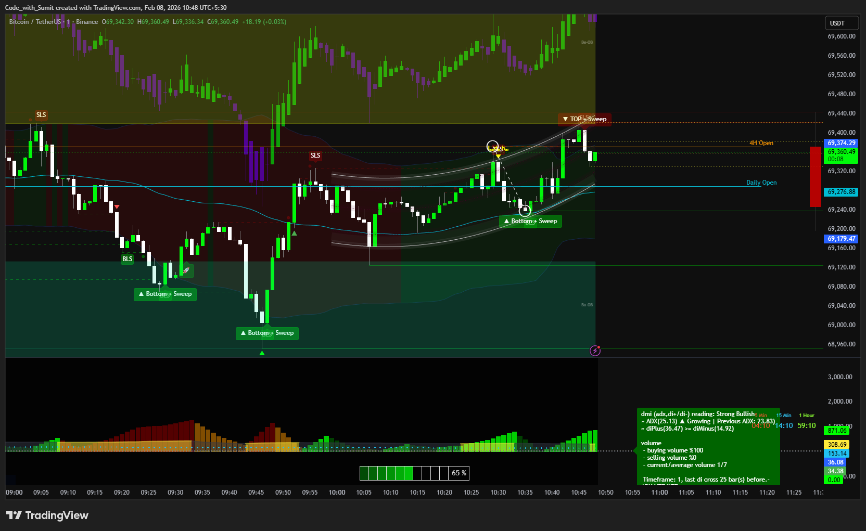
Task: Click the purple lightning bolt icon
Action: coord(595,351)
